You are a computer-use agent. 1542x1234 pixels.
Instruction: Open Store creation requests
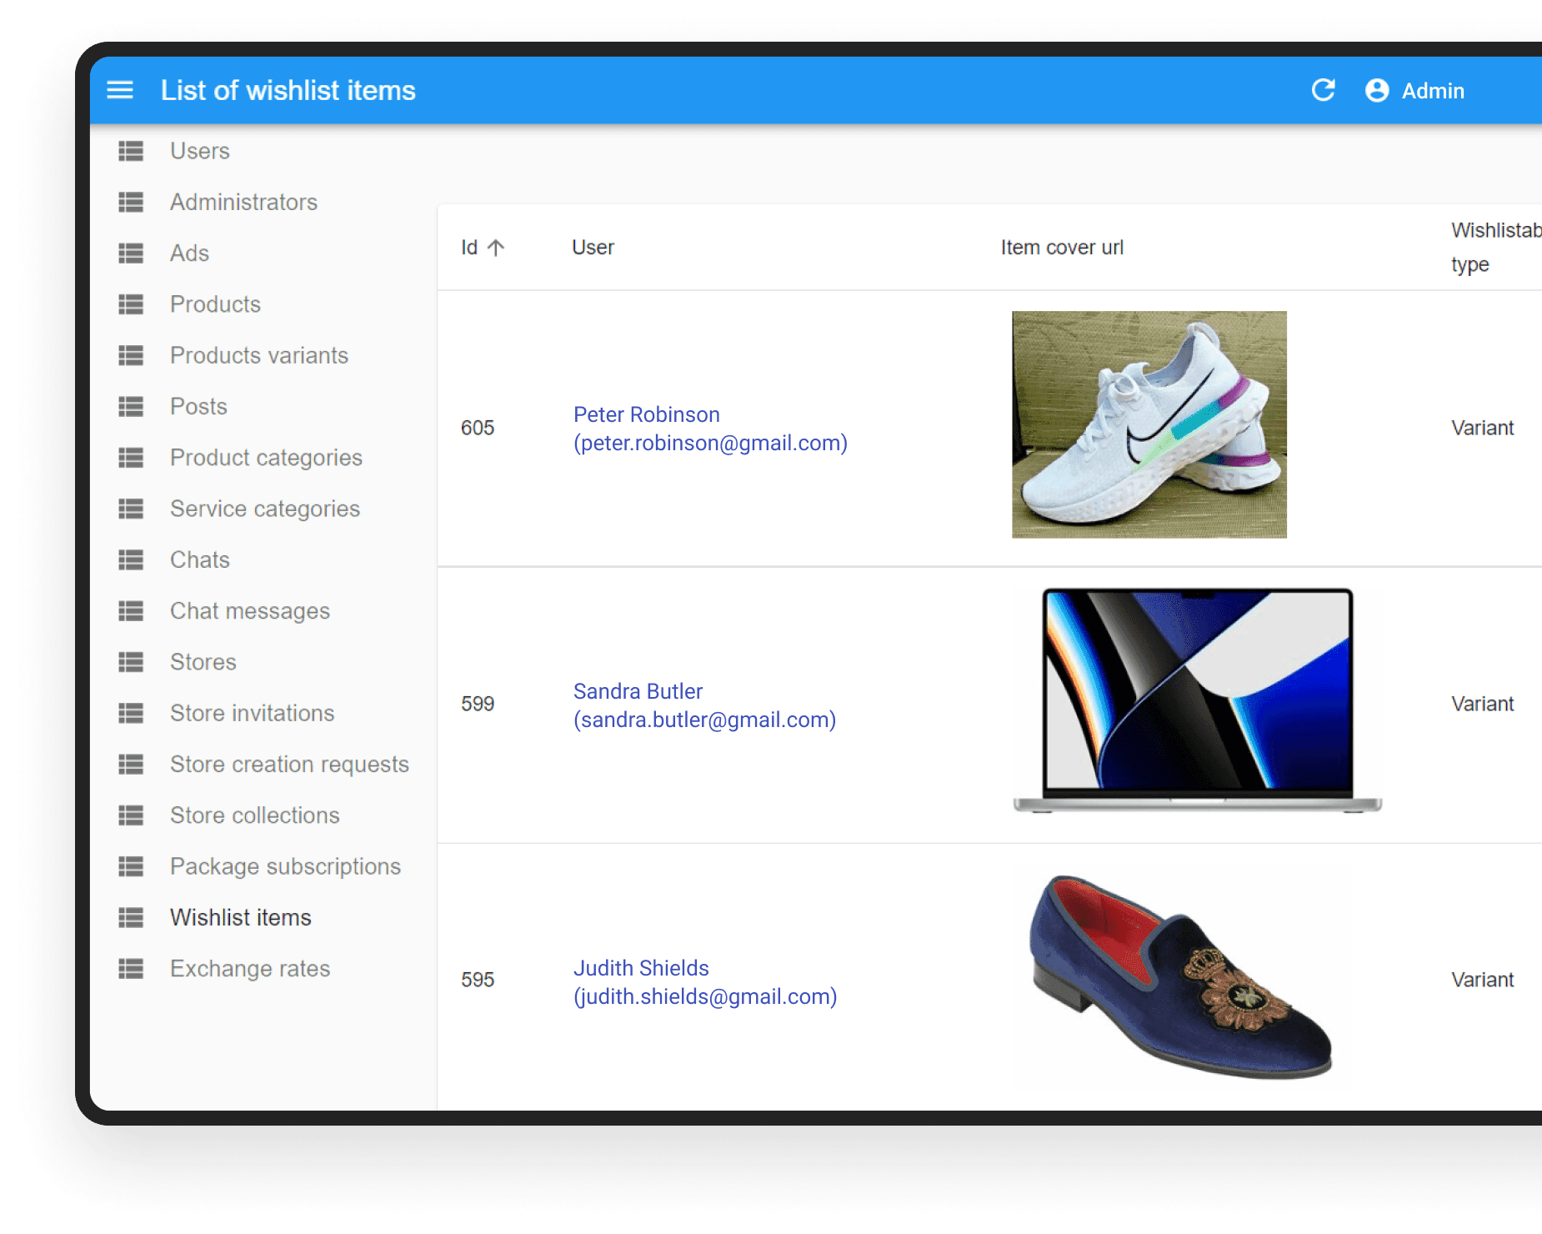[x=289, y=764]
